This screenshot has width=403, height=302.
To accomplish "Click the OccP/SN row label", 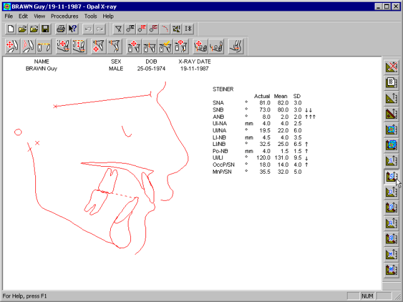I will click(x=224, y=165).
